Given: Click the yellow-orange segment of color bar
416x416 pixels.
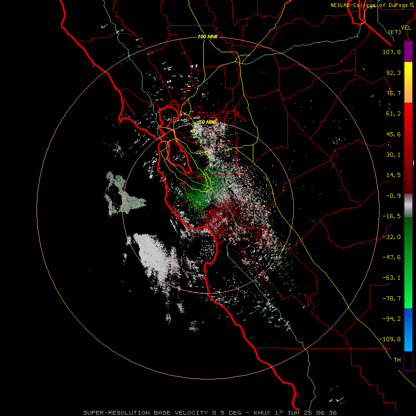Looking at the screenshot, I should click(408, 82).
